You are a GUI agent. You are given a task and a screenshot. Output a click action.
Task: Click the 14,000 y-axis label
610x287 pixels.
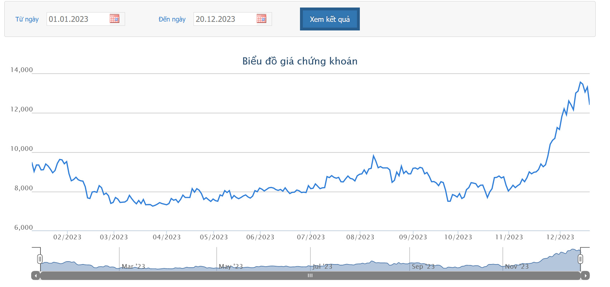22,70
